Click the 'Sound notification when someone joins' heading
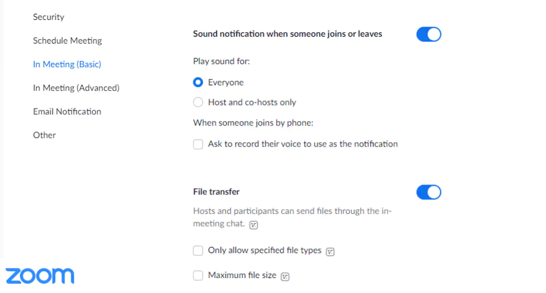 (288, 34)
